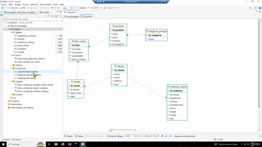Click the transaction mode icon in toolbar
This screenshot has width=262, height=147.
52,8
